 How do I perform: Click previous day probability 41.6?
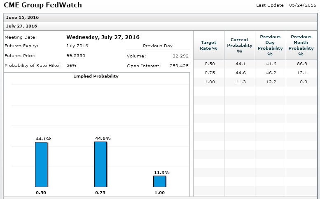[x=271, y=64]
